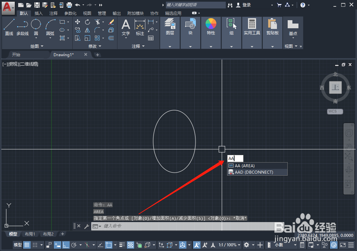The height and width of the screenshot is (251, 357).
Task: Open the Start (开始) file tab
Action: (16, 55)
